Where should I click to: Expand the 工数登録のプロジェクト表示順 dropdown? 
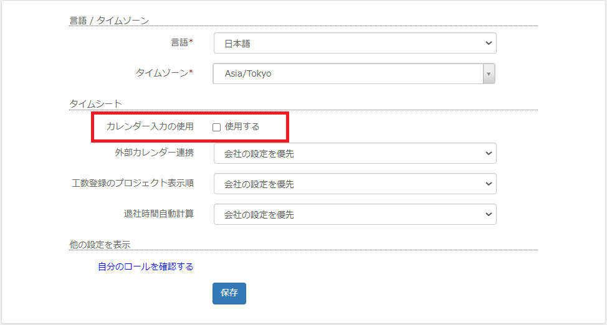tap(355, 184)
